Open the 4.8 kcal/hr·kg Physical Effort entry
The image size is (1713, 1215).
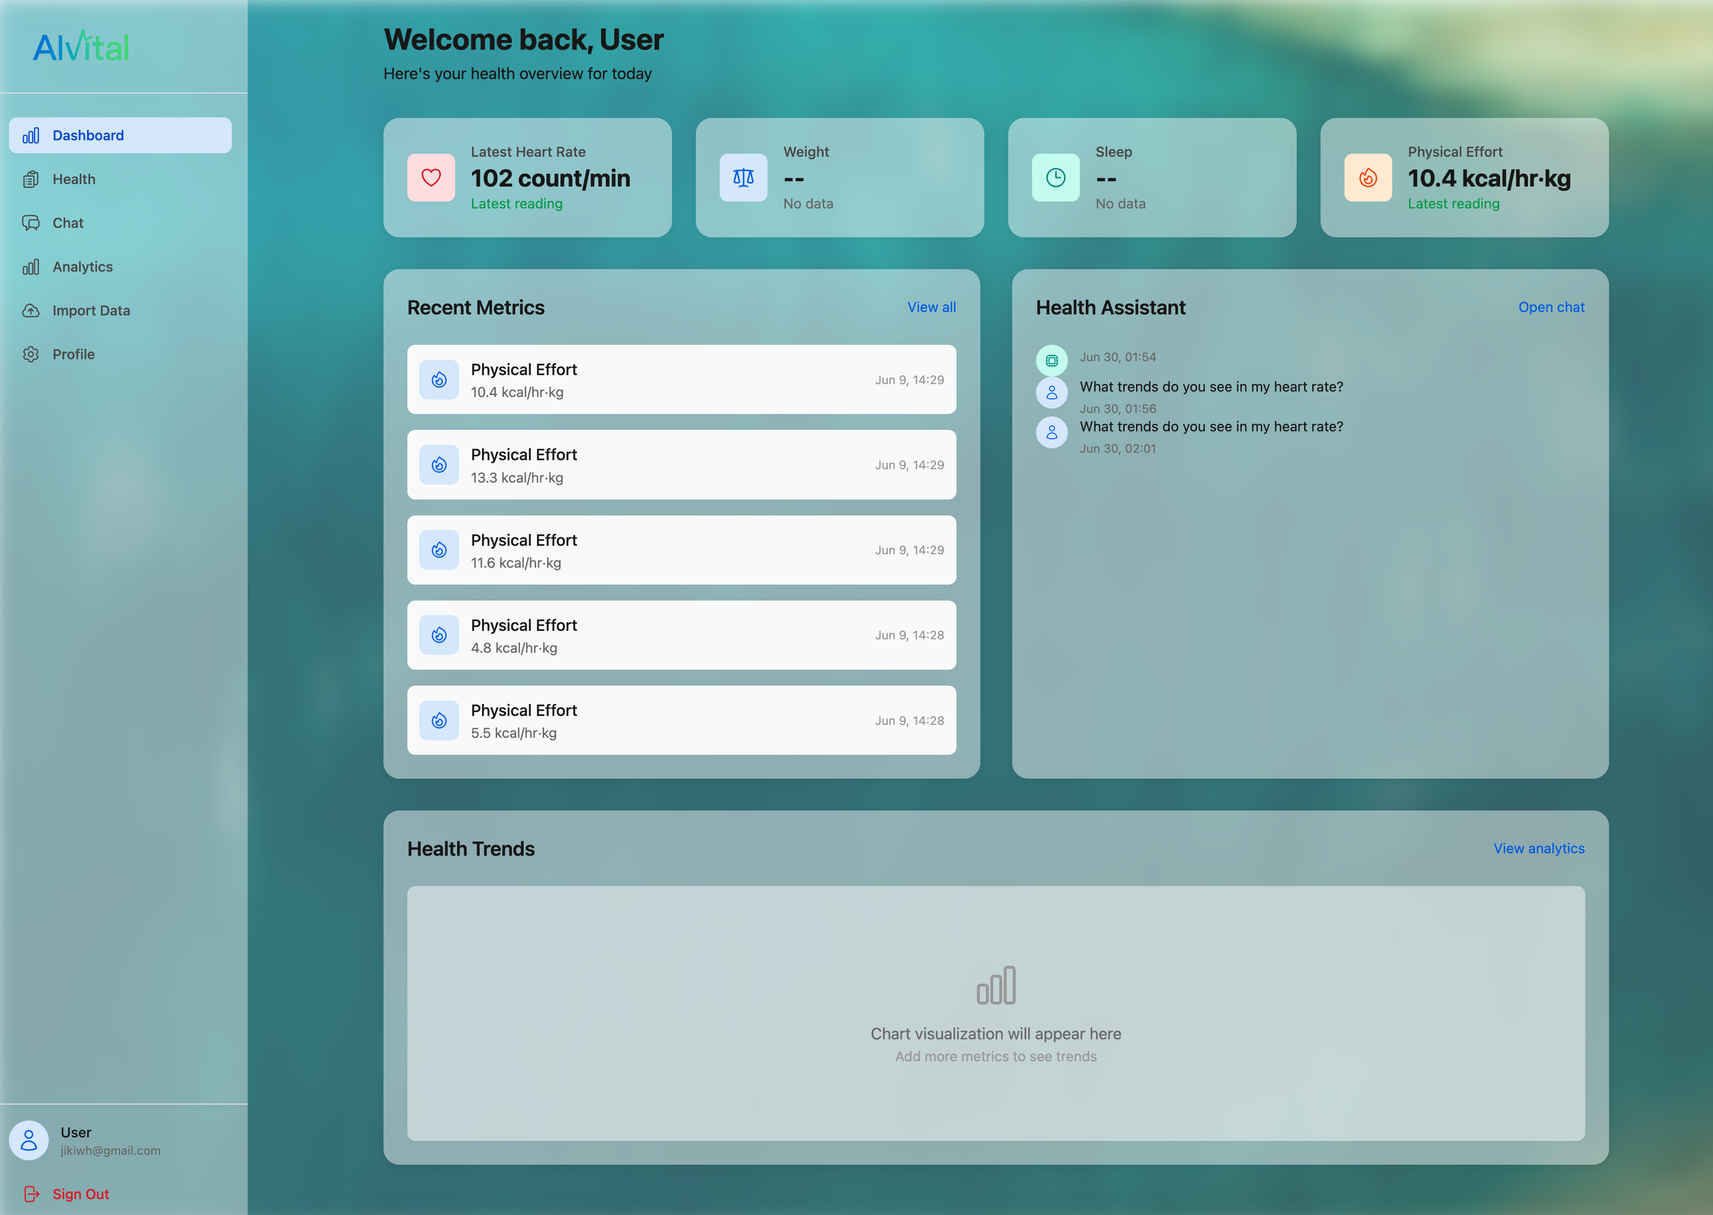[x=680, y=635]
